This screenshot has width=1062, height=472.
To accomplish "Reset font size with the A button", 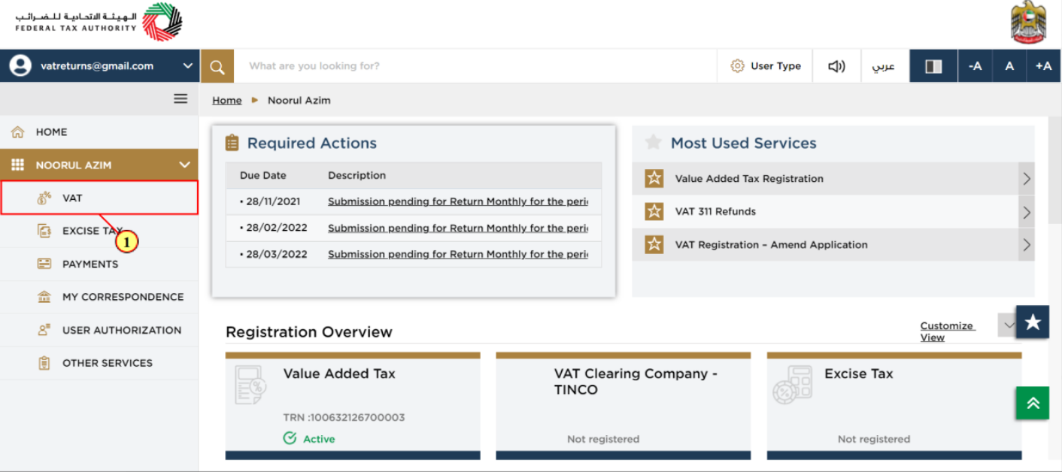I will [1009, 66].
